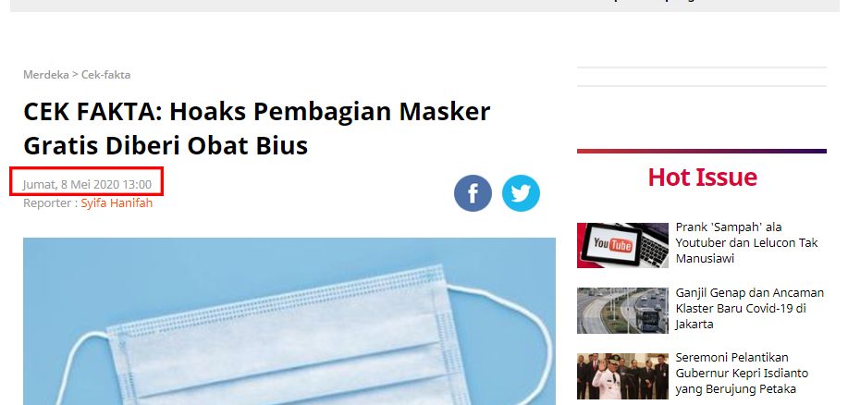Read Seremoni Pelantikan Gubernur Kepri article
The height and width of the screenshot is (405, 848).
[742, 373]
